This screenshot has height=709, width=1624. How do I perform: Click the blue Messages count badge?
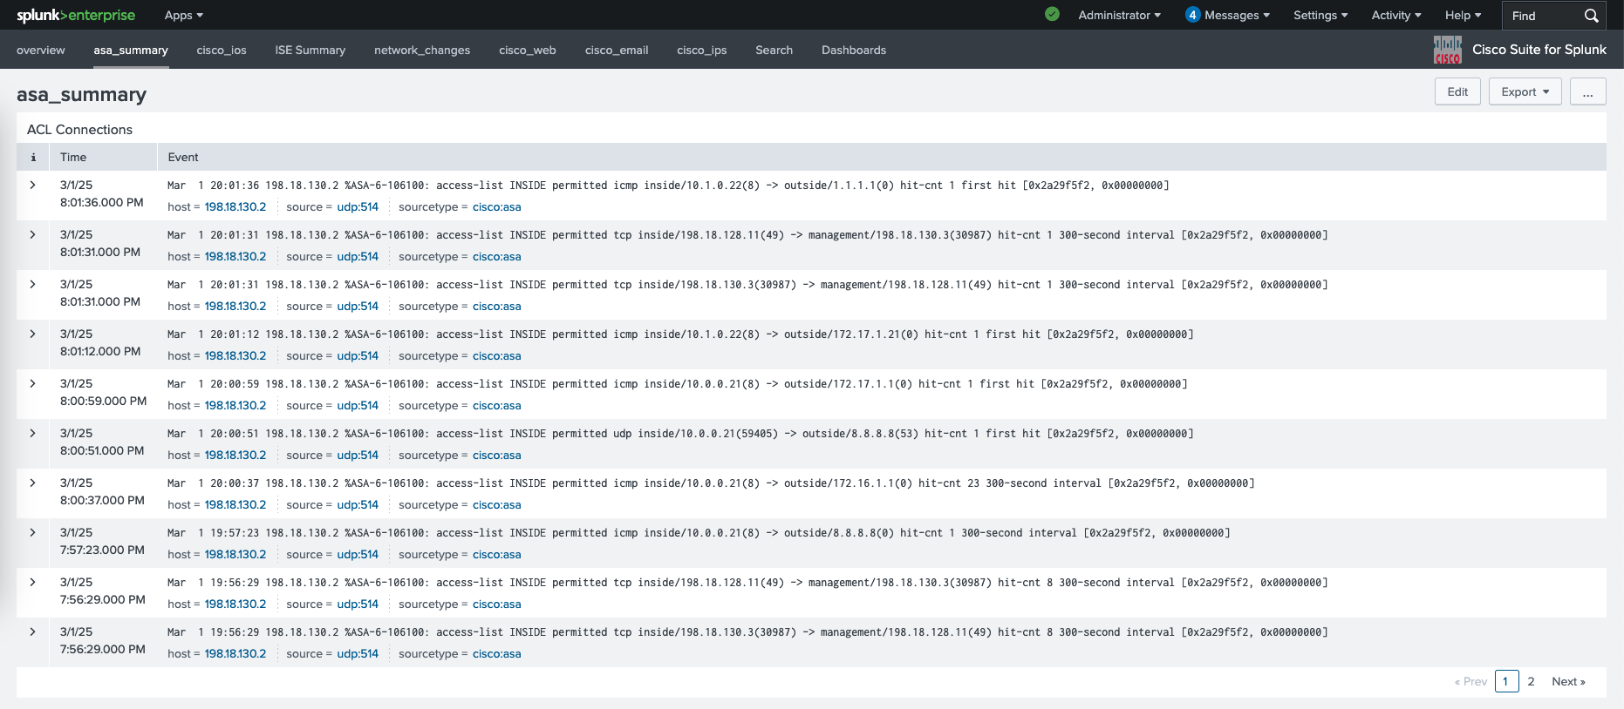point(1192,15)
